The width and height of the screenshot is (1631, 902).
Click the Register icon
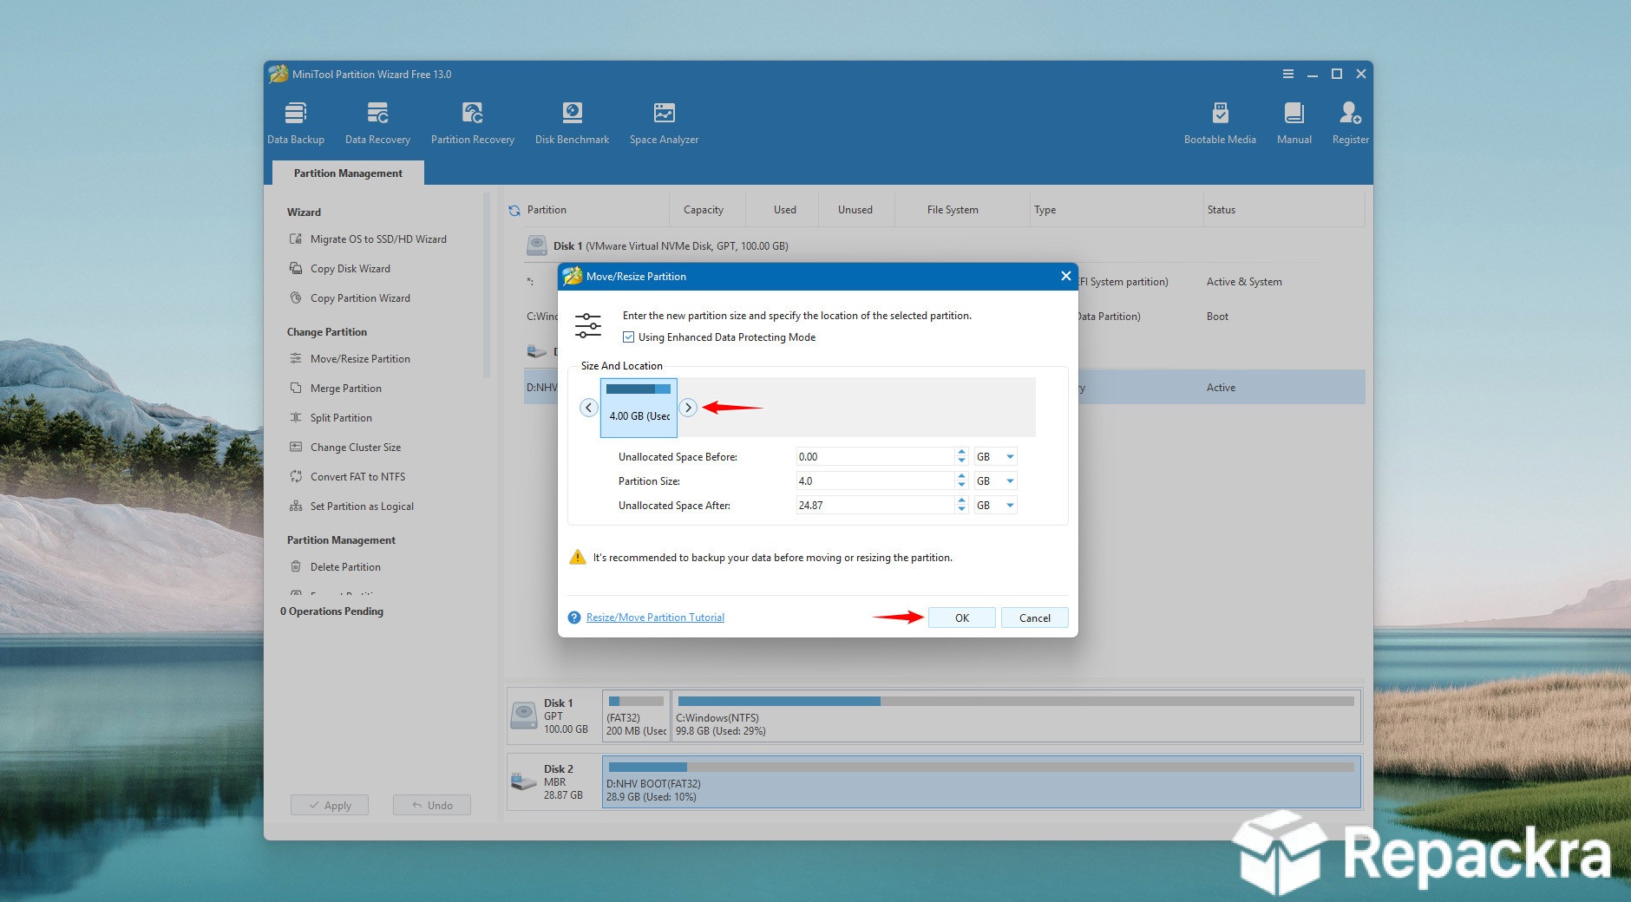pos(1351,123)
